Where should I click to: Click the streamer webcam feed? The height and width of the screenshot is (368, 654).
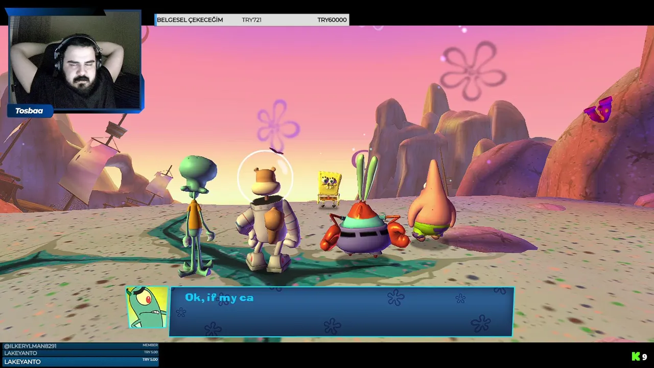click(x=75, y=61)
